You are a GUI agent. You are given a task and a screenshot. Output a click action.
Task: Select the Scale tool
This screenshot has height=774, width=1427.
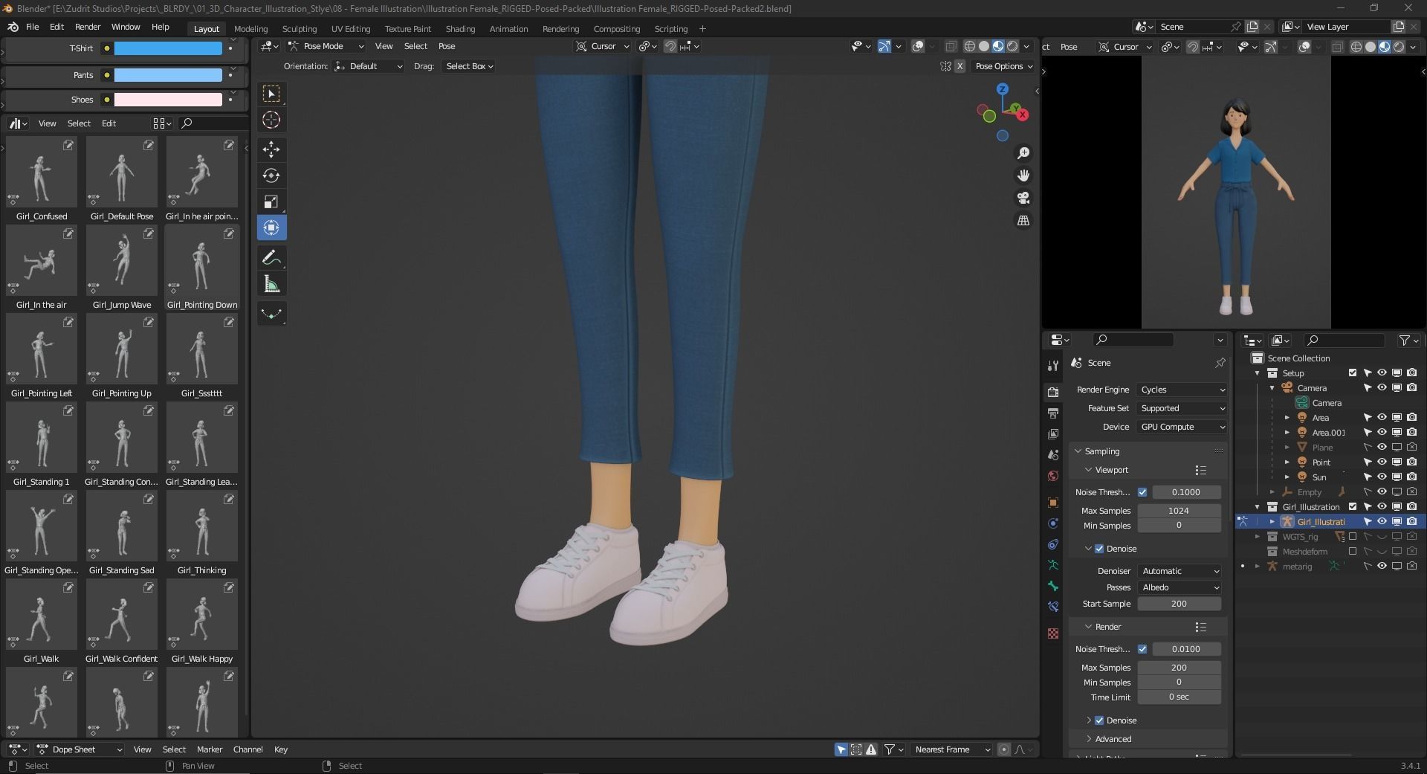click(271, 201)
